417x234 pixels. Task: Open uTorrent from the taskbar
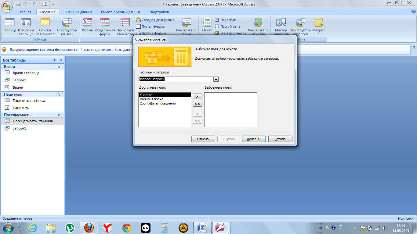click(x=70, y=228)
